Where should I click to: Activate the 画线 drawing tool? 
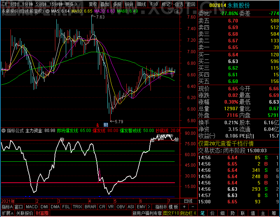tap(141, 4)
